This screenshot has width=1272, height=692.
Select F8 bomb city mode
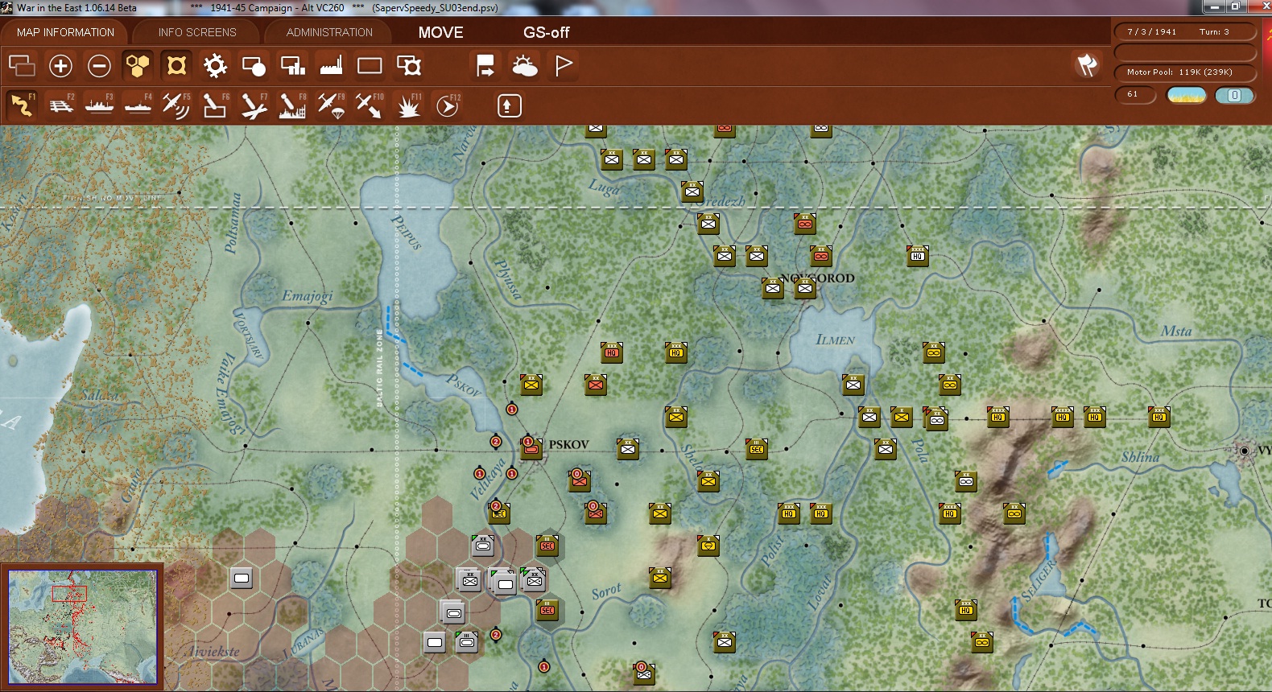point(292,105)
